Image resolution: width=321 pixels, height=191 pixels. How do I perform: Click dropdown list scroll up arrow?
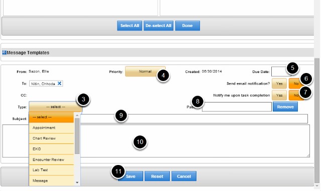77,115
